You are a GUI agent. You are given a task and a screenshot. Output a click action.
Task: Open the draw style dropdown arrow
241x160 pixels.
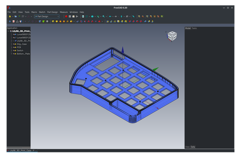tap(89, 17)
